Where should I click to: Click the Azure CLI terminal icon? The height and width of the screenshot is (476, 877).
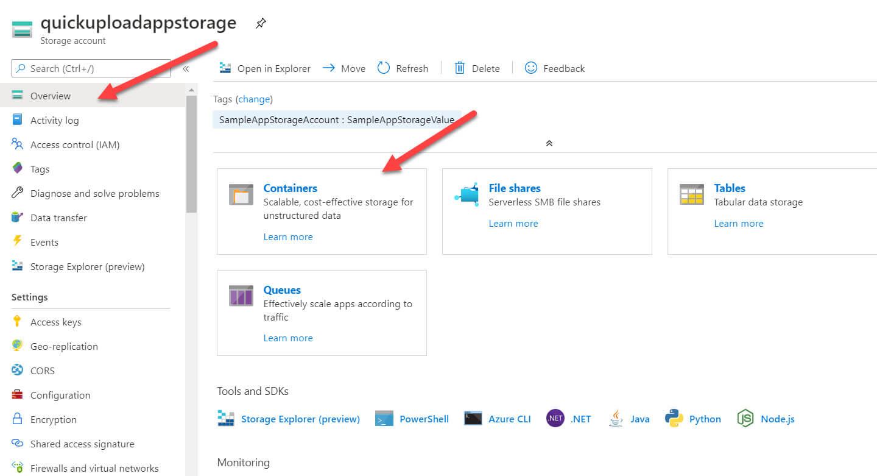point(473,419)
